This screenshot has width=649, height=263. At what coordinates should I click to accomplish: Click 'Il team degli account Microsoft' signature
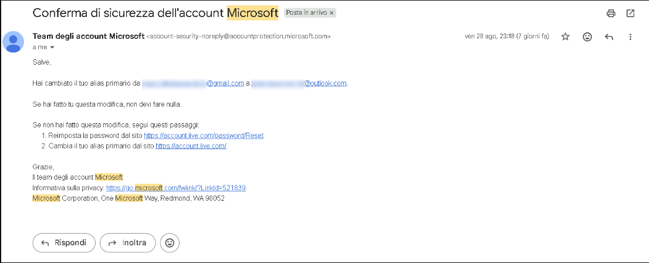coord(78,177)
